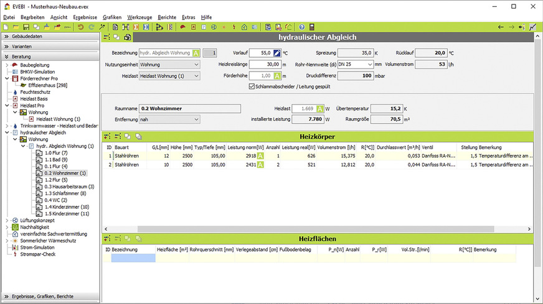Image resolution: width=543 pixels, height=304 pixels.
Task: Click the orange sigma toolbar icon
Action: (136, 27)
